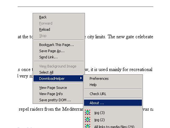This screenshot has width=170, height=128.
Task: Open View Page Info
Action: pyautogui.click(x=58, y=94)
